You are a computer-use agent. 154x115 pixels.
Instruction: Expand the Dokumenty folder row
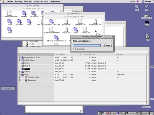pyautogui.click(x=20, y=80)
